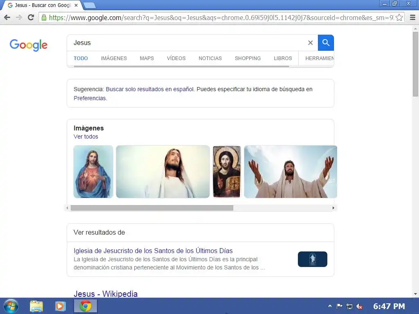
Task: Click the Action Center flag icon
Action: pos(339,306)
